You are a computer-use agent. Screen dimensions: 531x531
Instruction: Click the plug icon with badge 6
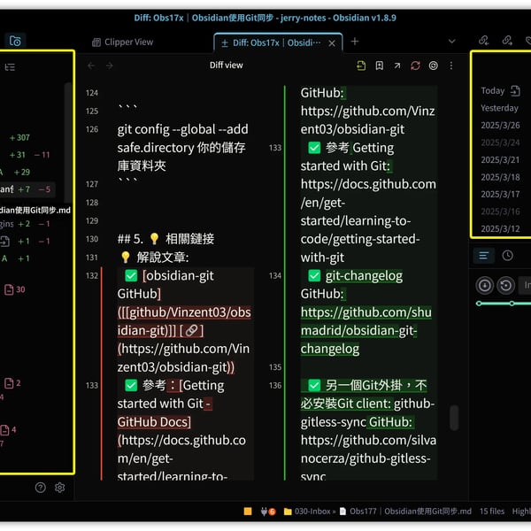coord(268,511)
